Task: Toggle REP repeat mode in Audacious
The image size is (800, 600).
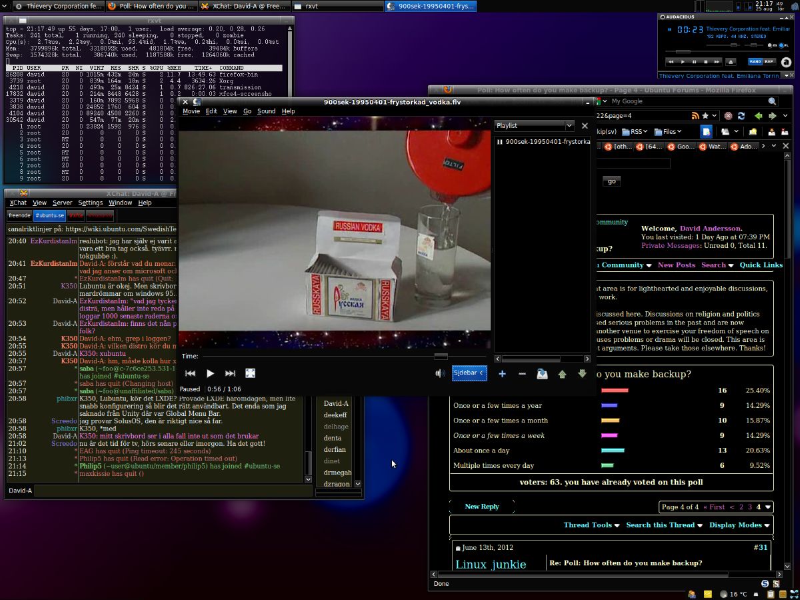Action: [x=769, y=62]
